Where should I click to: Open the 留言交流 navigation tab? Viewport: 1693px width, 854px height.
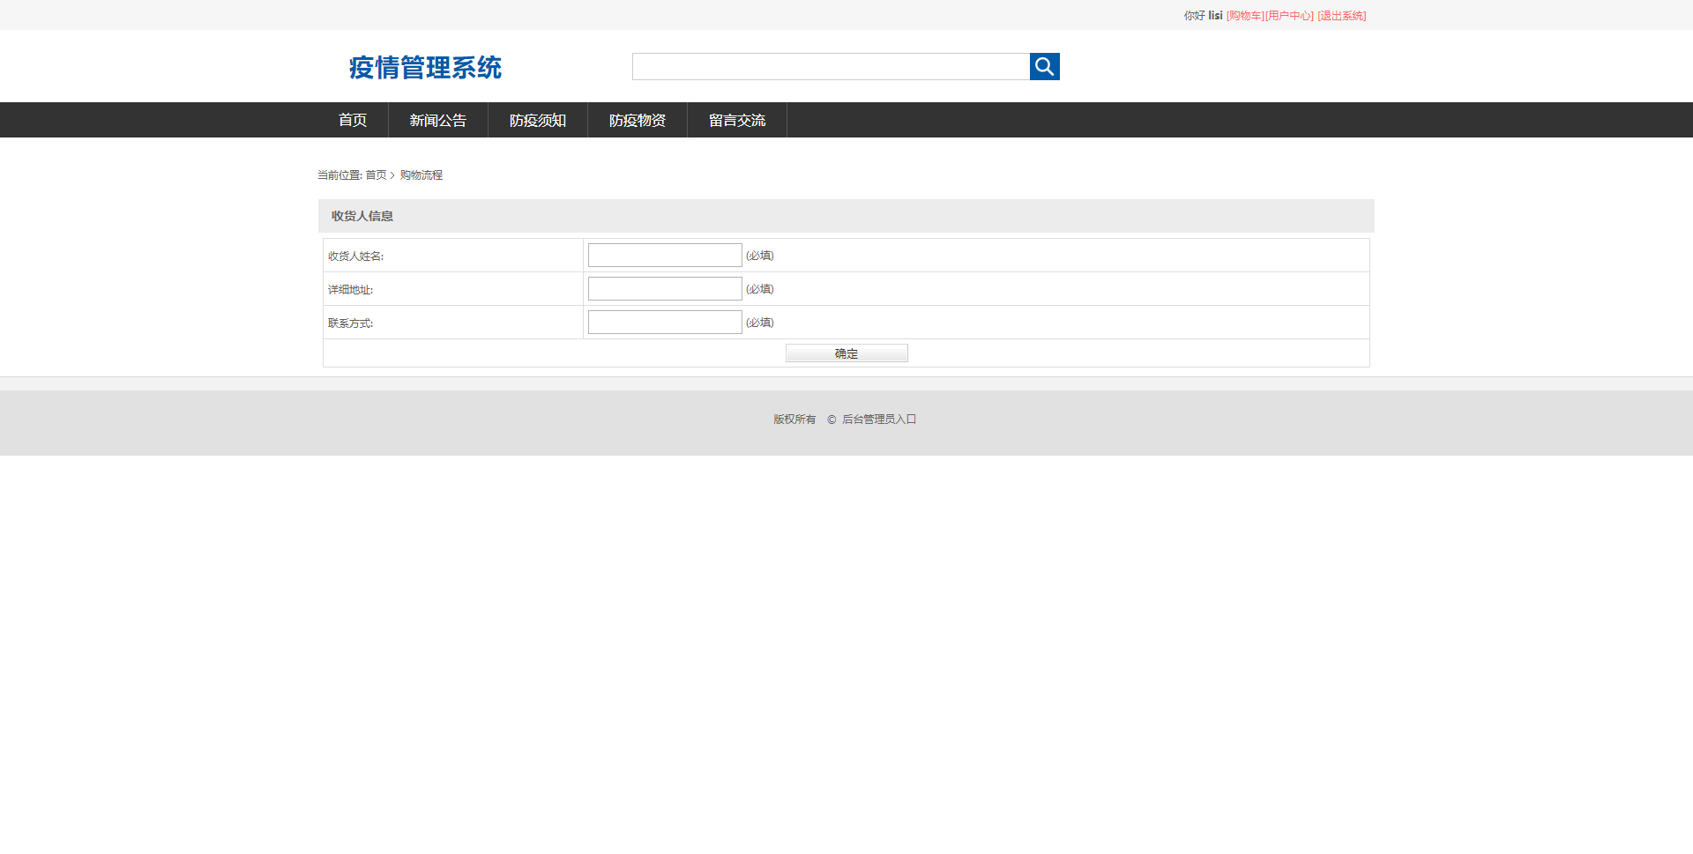[x=737, y=120]
